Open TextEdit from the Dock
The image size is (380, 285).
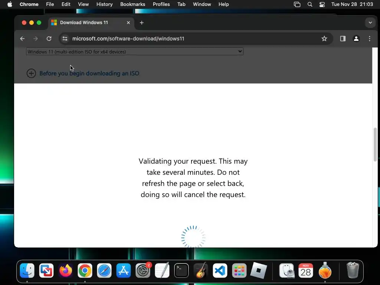click(x=162, y=271)
